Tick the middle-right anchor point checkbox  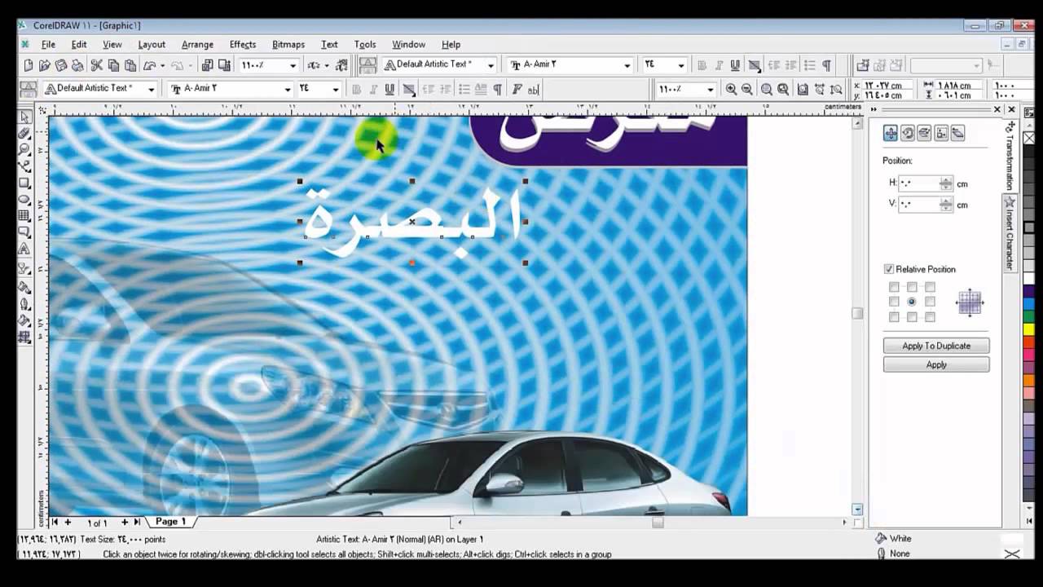[x=930, y=302]
